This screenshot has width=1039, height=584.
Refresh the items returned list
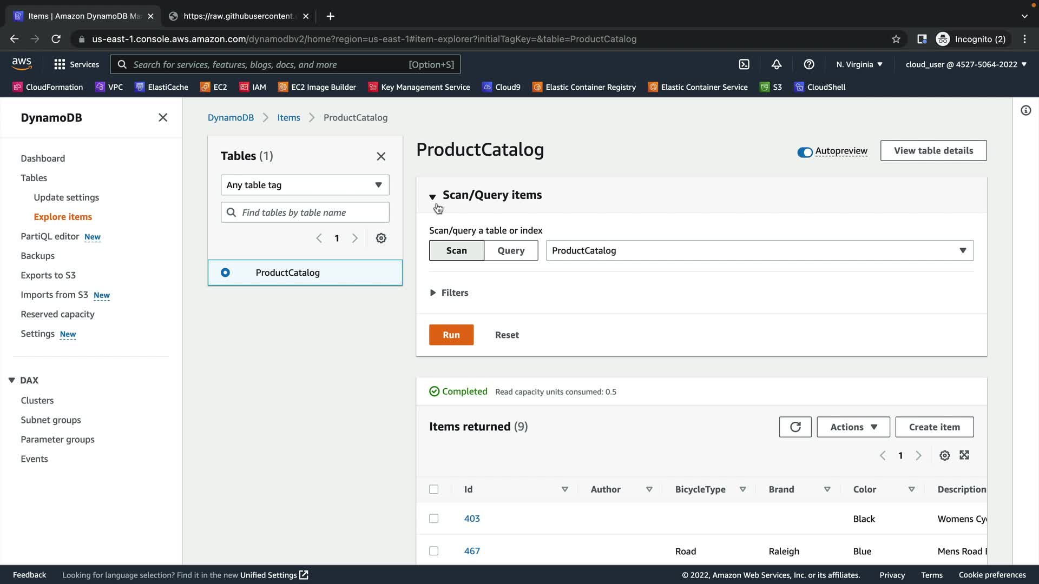pos(795,427)
